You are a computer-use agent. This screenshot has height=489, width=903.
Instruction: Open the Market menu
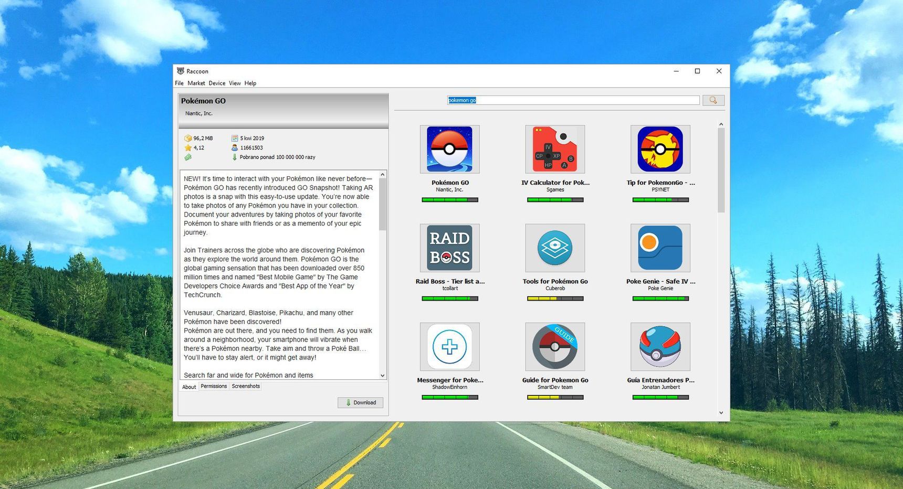[196, 83]
